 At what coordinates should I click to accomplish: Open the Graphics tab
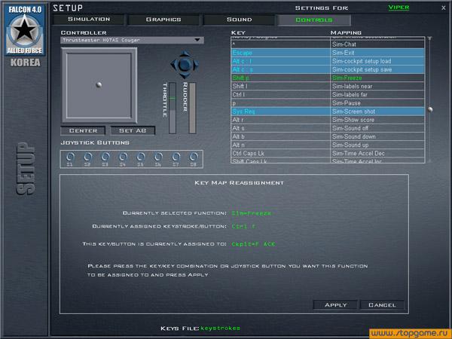[163, 19]
